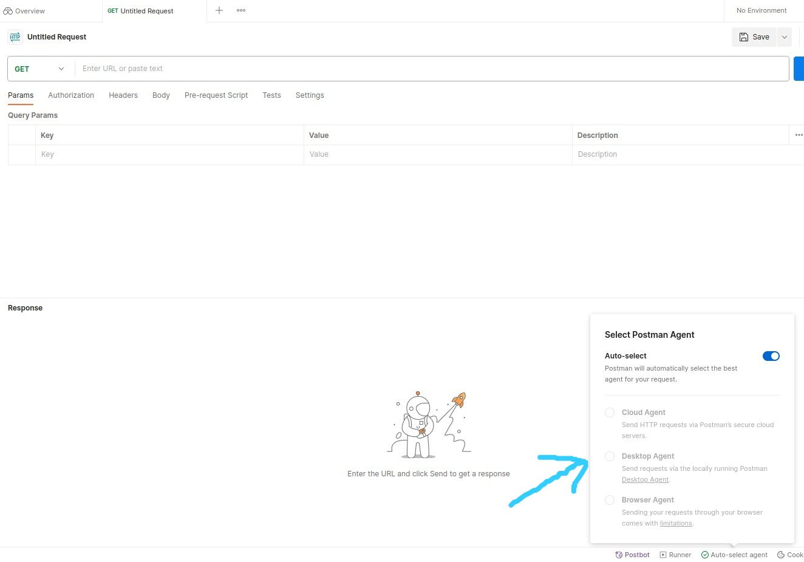Expand the Save options arrow
This screenshot has width=804, height=562.
tap(785, 37)
